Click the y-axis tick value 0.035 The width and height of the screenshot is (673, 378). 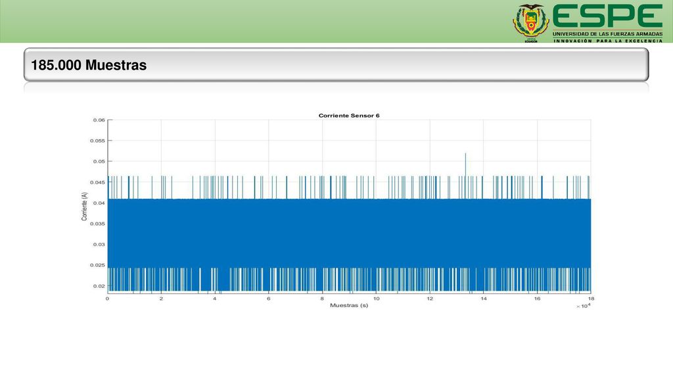[97, 224]
